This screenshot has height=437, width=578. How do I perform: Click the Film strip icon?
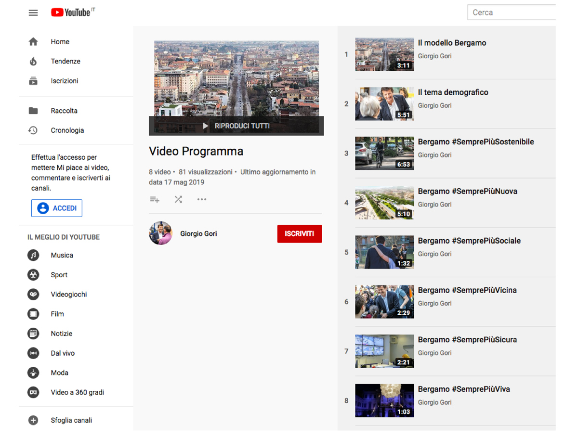click(x=33, y=314)
